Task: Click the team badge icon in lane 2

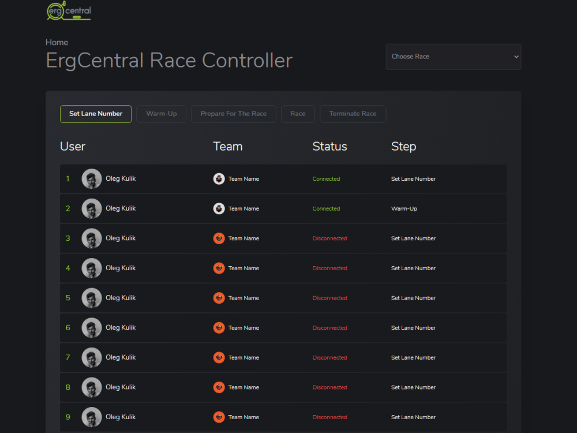Action: coord(219,209)
